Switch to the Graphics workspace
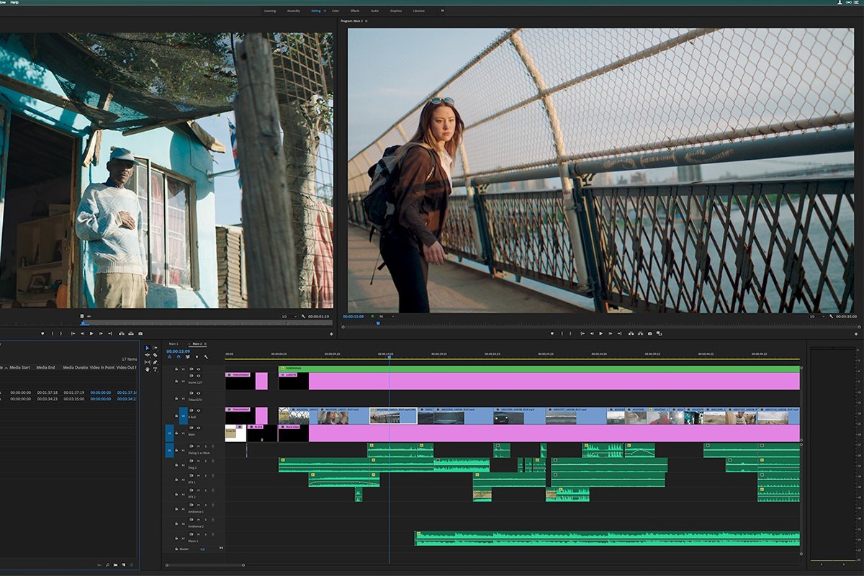 pyautogui.click(x=396, y=11)
